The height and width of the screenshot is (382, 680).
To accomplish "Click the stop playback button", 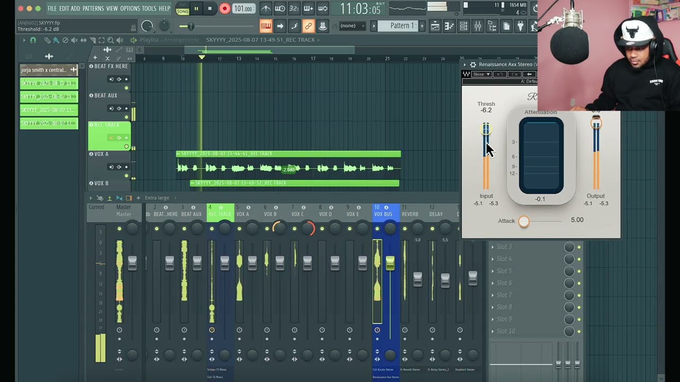I will coord(210,8).
